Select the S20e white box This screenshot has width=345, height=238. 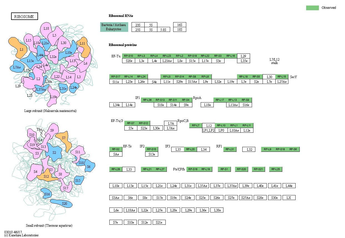[x=129, y=61]
